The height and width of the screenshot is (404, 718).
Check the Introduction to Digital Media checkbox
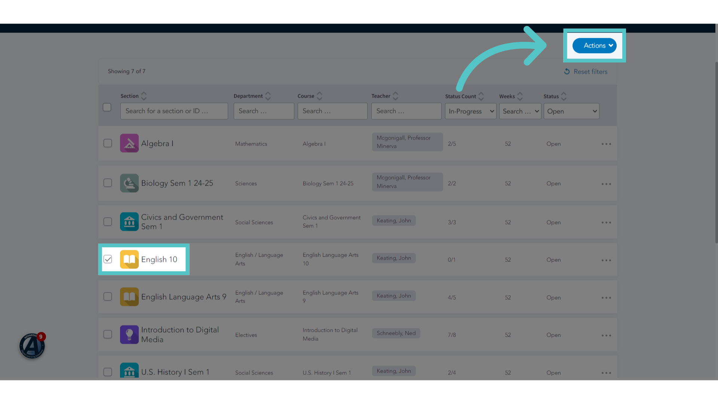(108, 334)
